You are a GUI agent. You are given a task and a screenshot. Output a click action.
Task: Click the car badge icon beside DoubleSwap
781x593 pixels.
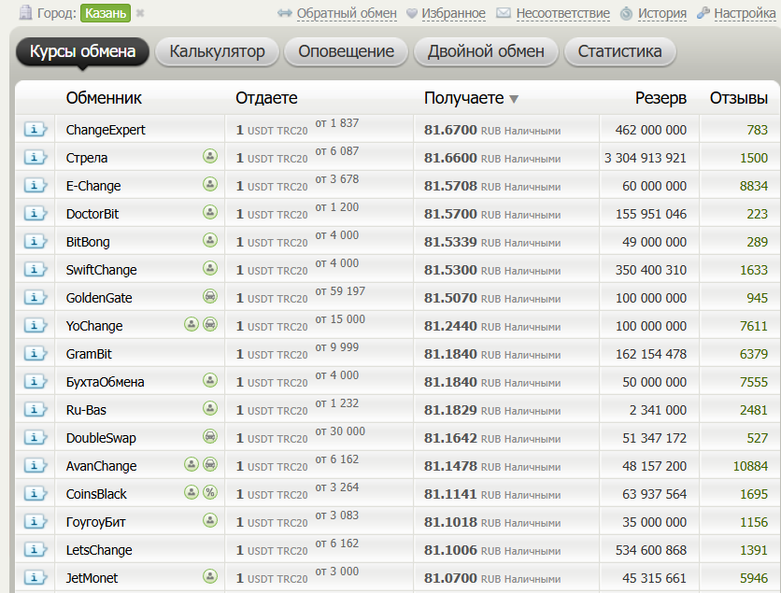pos(210,436)
